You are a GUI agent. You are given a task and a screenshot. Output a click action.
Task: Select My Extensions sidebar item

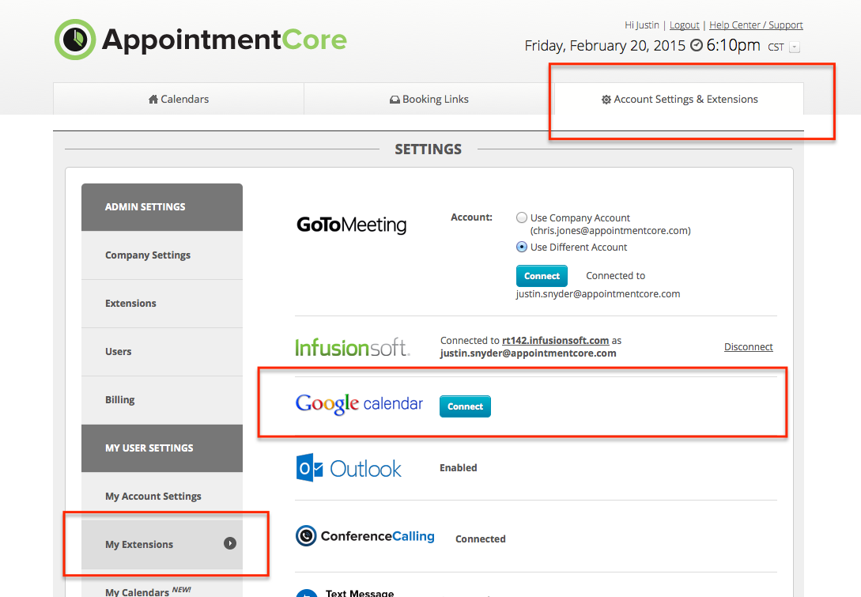(162, 544)
